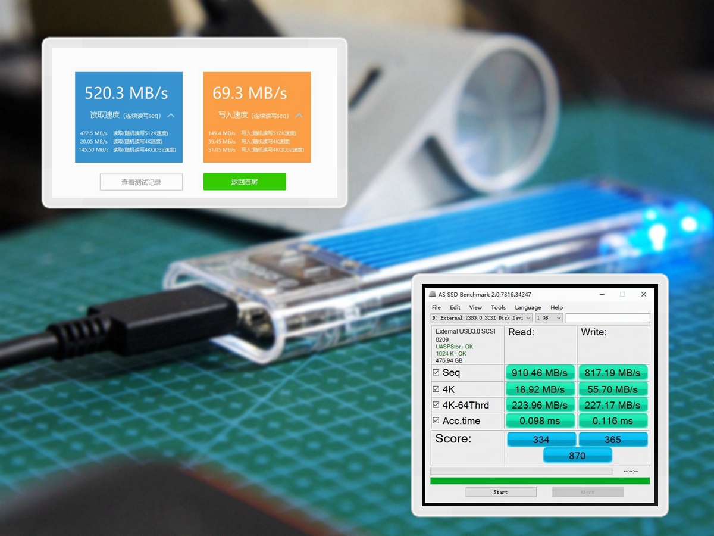This screenshot has width=714, height=536.
Task: Open the Language menu
Action: (528, 307)
